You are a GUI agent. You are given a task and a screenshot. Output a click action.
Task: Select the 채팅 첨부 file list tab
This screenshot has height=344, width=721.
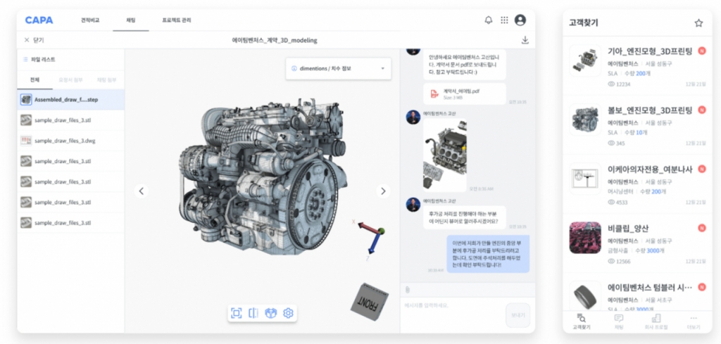[x=107, y=80]
